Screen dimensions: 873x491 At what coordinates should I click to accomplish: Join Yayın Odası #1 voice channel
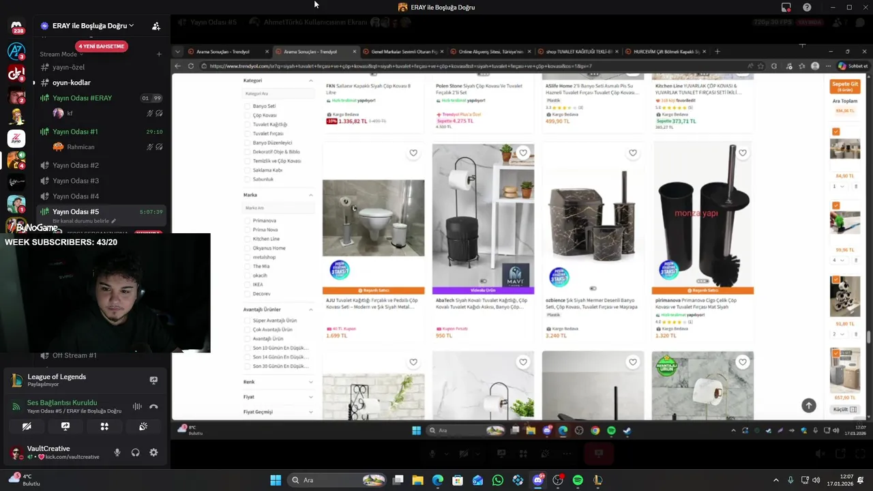point(101,132)
